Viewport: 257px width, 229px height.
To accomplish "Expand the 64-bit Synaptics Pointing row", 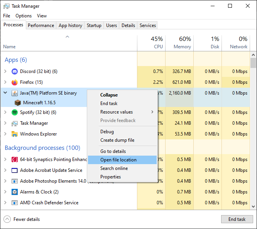I will [5, 159].
